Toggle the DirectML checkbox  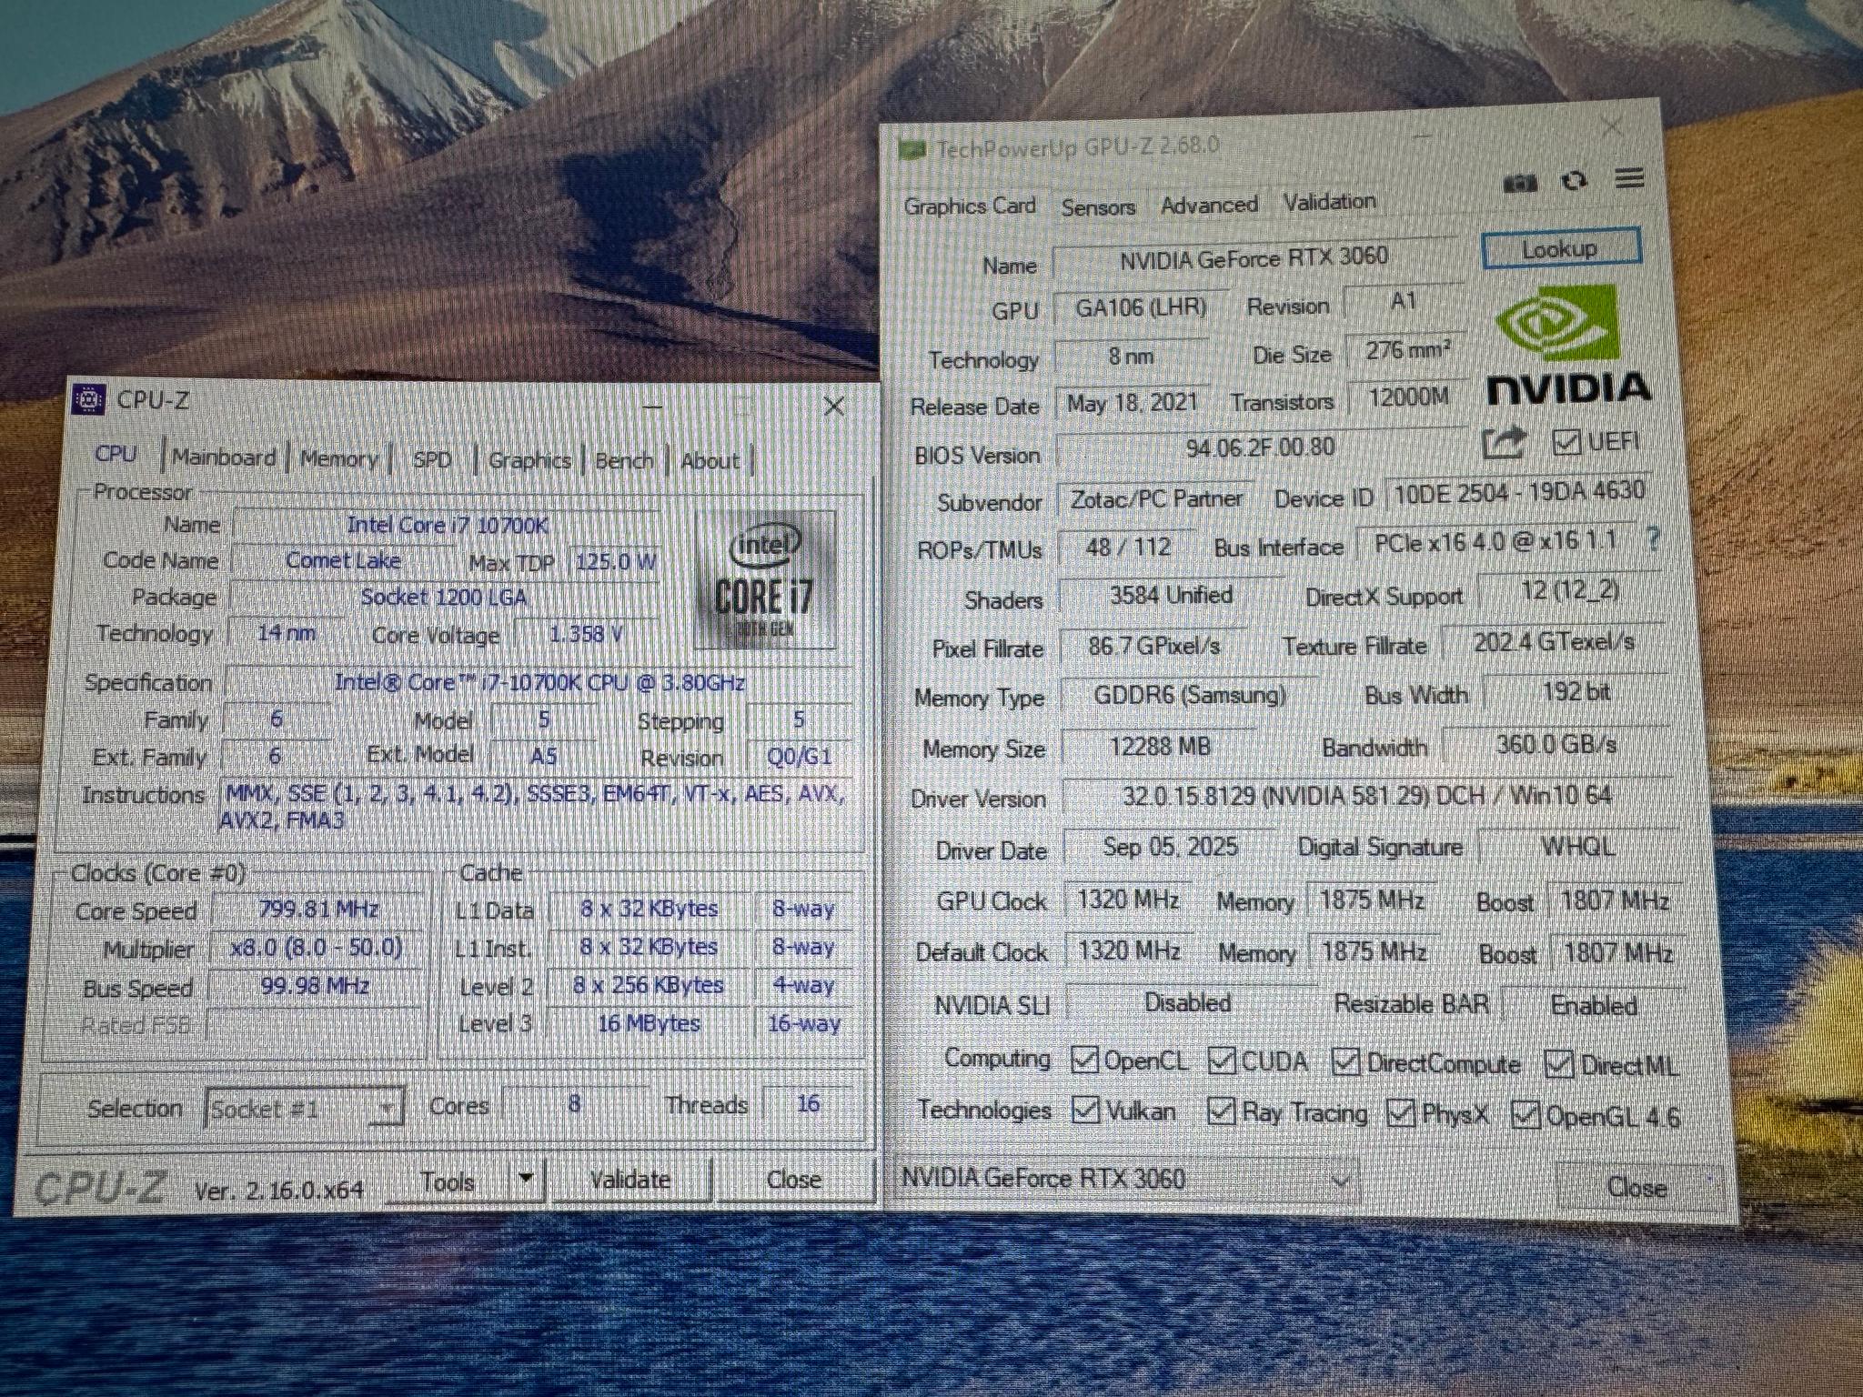pyautogui.click(x=1559, y=1063)
